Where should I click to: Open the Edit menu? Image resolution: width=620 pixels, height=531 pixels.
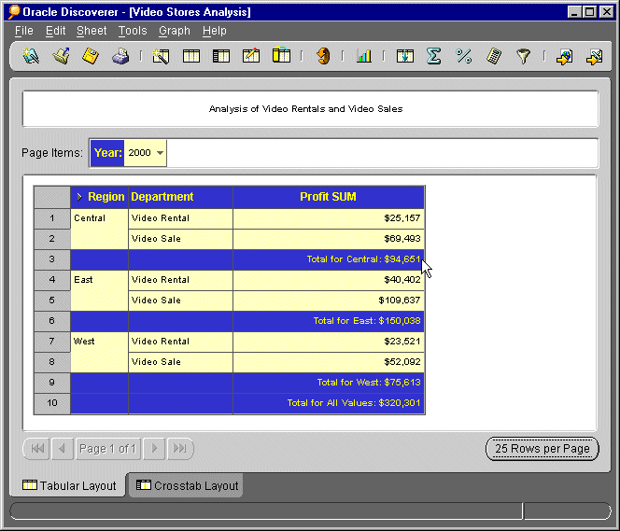coord(55,31)
